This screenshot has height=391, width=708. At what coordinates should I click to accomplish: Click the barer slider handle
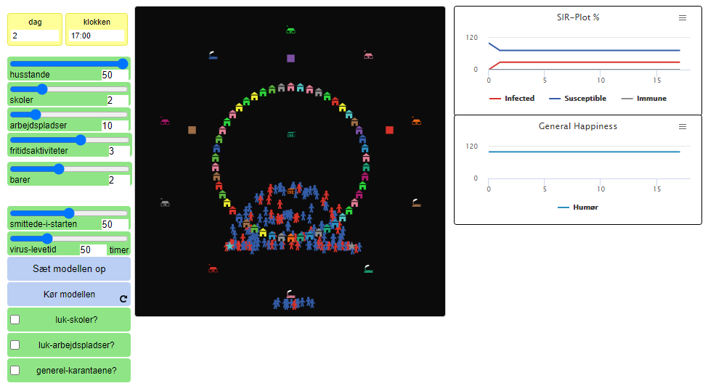point(59,169)
